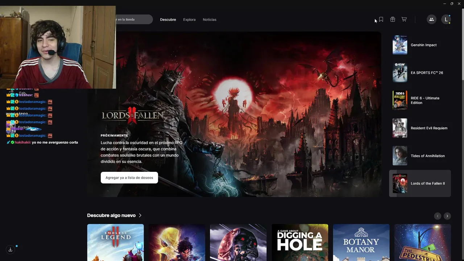
Task: Select RIDE 6 - Ultimate Edition entry
Action: (x=420, y=100)
